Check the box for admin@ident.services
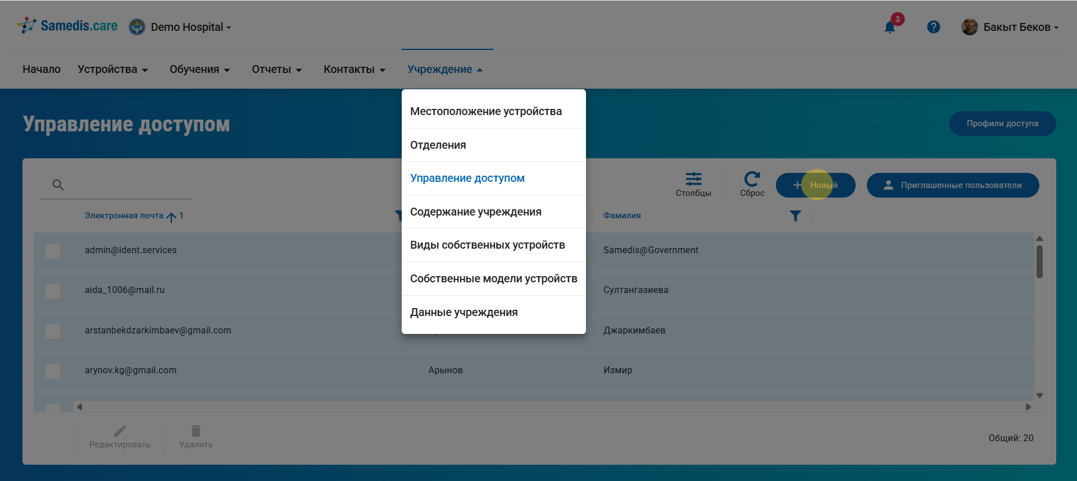Viewport: 1077px width, 481px height. coord(53,251)
